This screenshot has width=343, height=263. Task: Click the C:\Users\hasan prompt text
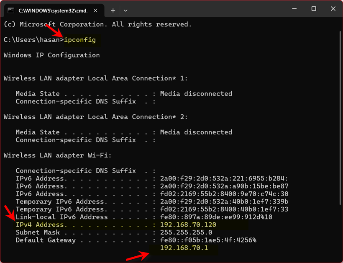click(33, 40)
